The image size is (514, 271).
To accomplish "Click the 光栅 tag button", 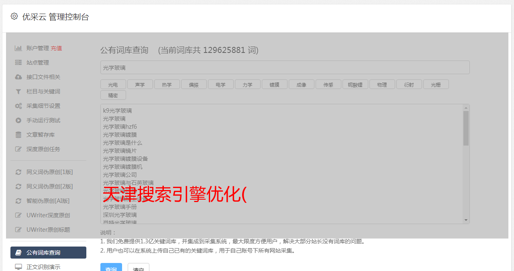I will click(436, 84).
